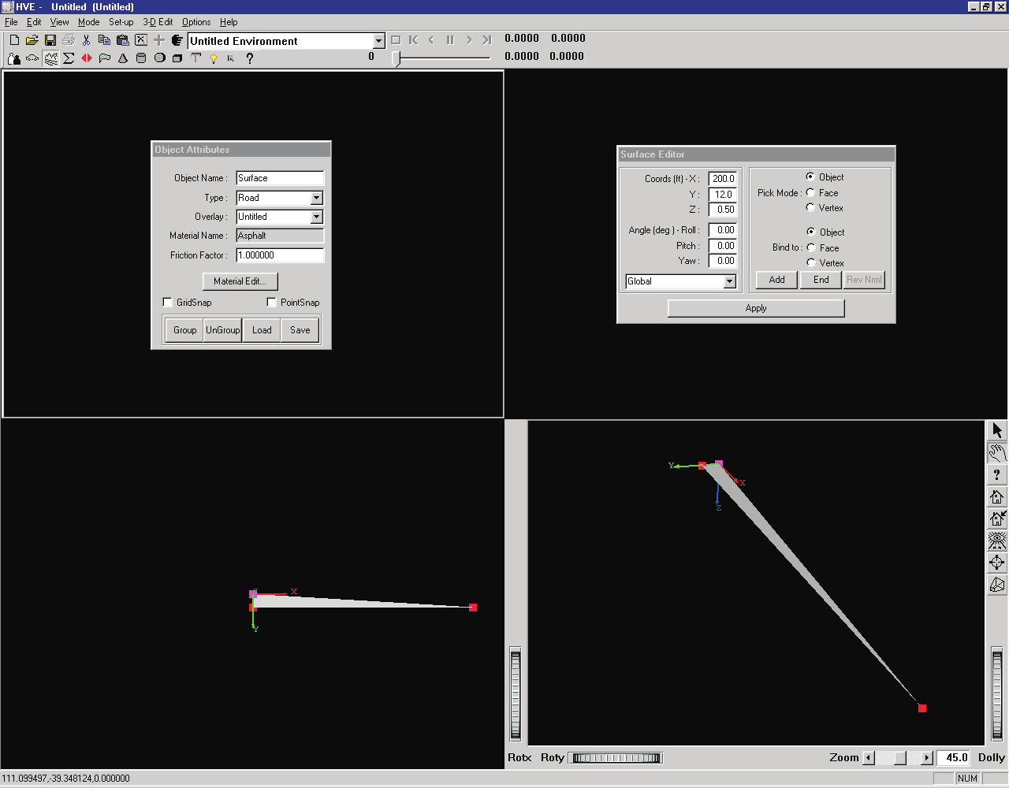The width and height of the screenshot is (1009, 788).
Task: Click the flag icon in toolbar
Action: (105, 58)
